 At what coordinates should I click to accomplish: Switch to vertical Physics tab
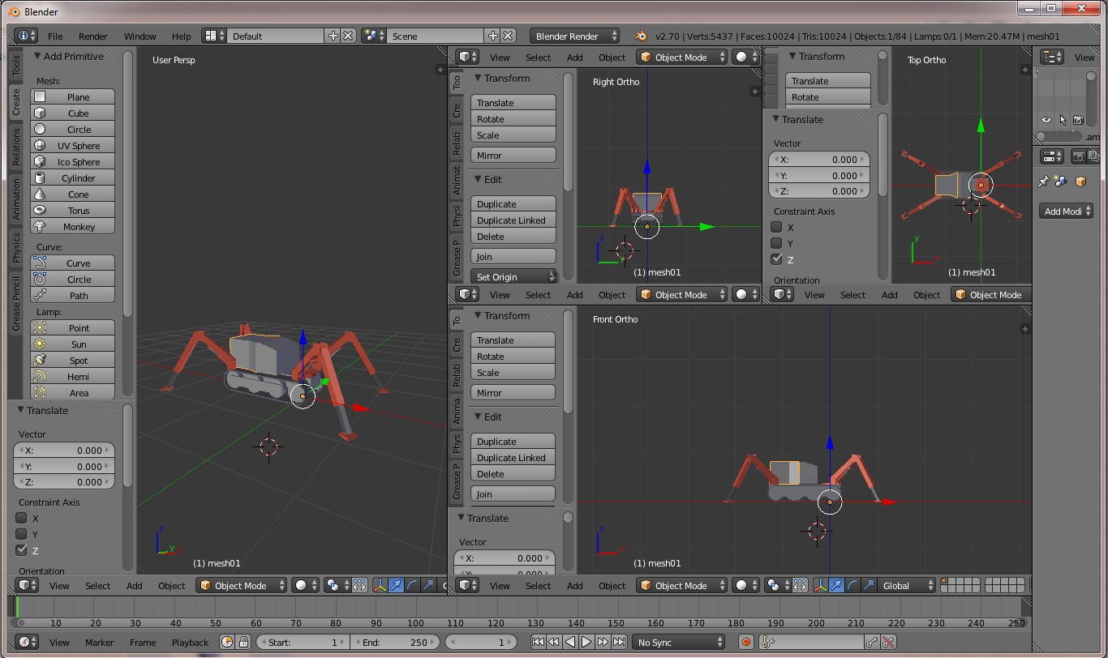[16, 248]
